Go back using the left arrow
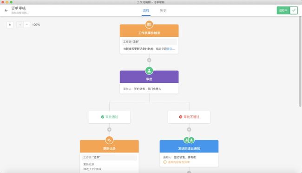This screenshot has height=173, width=302. [x=6, y=10]
